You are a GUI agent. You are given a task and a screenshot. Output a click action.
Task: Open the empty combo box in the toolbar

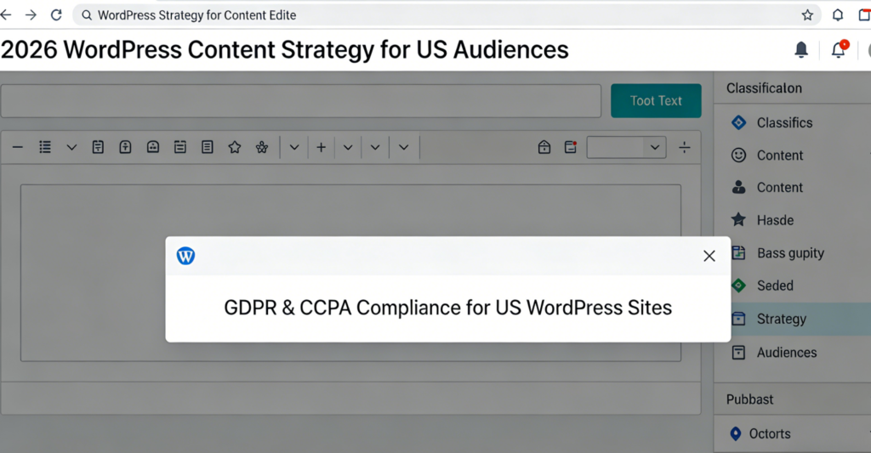click(x=625, y=147)
